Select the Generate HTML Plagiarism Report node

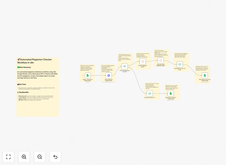point(161,60)
